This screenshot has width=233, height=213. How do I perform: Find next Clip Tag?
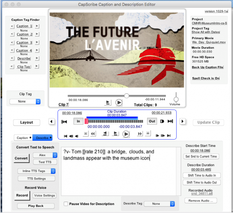click(36, 66)
